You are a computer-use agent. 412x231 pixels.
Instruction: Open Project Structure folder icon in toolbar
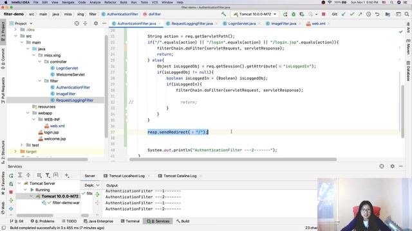[x=388, y=14]
